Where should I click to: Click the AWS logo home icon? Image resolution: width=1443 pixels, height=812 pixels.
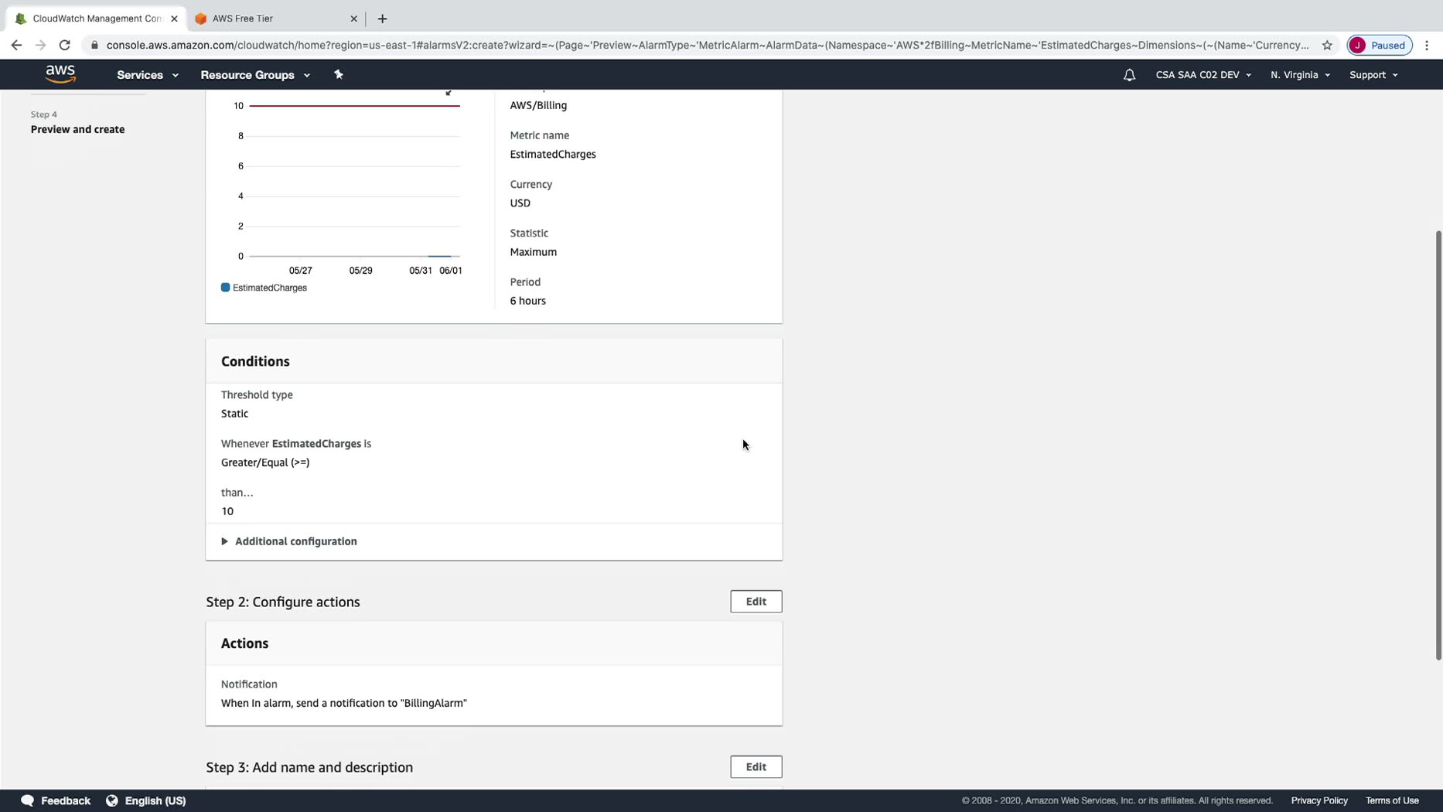[60, 74]
